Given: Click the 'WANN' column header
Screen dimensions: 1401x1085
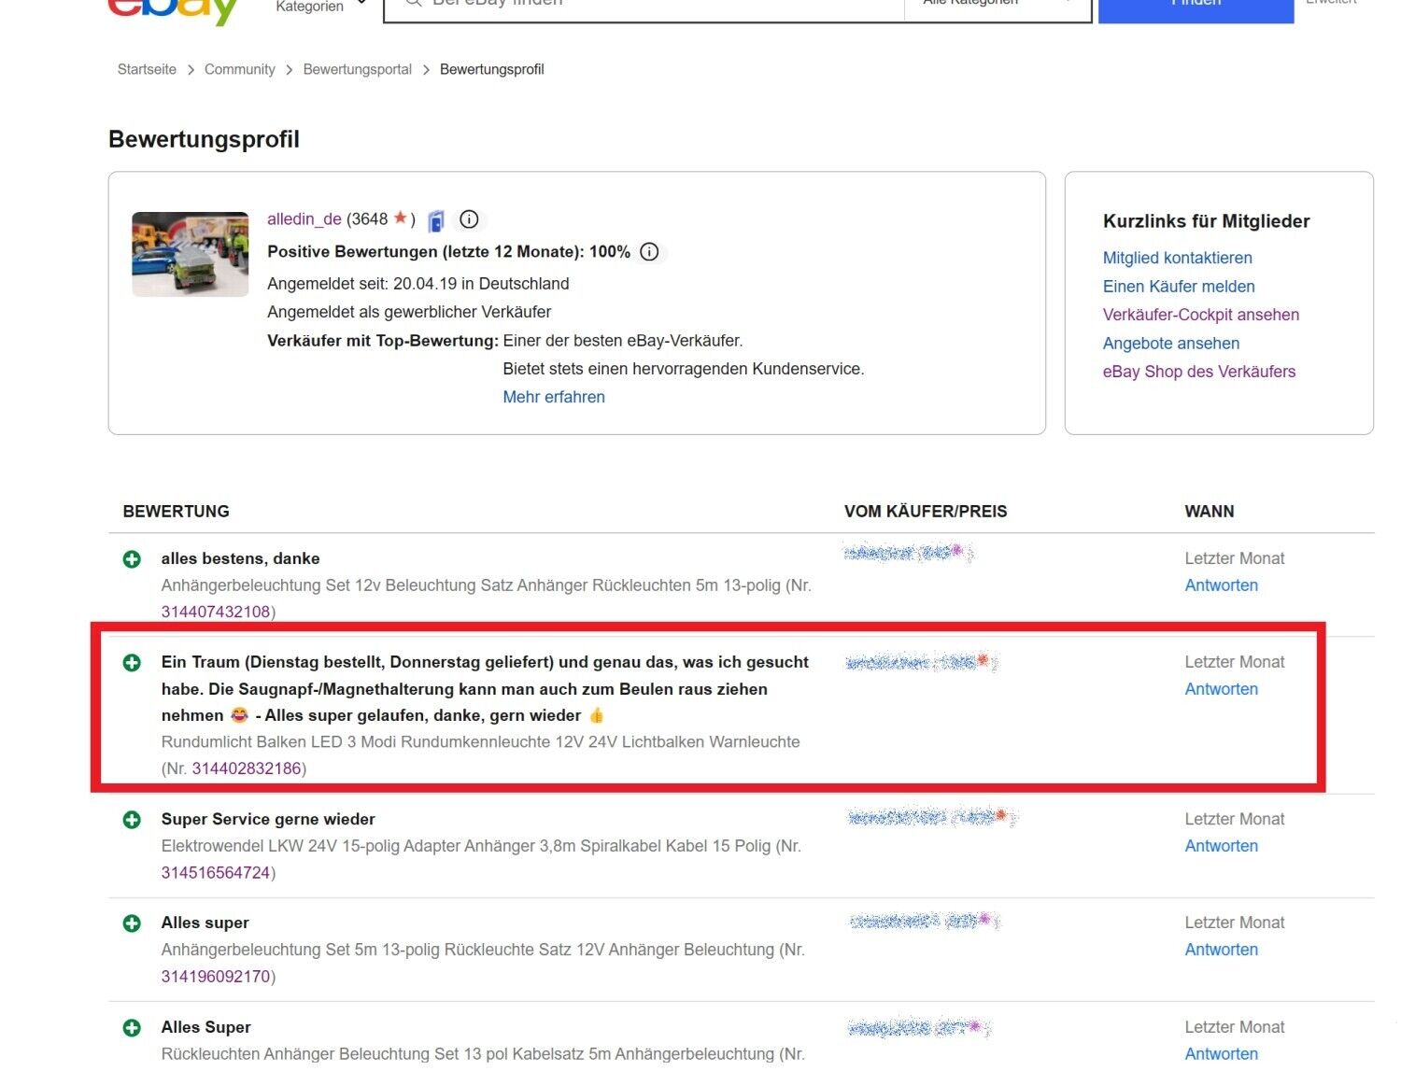Looking at the screenshot, I should [x=1210, y=512].
